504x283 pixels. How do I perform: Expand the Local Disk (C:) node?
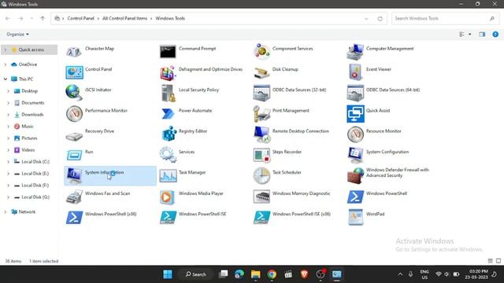[x=9, y=162]
